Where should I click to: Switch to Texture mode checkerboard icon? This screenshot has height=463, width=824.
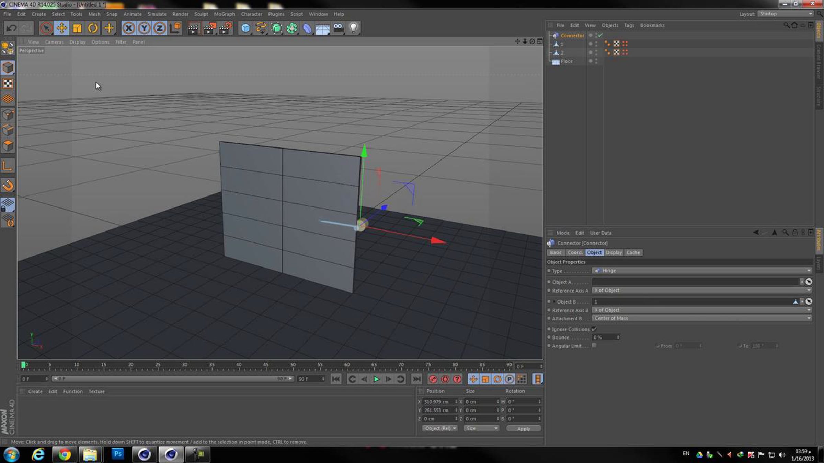[8, 83]
